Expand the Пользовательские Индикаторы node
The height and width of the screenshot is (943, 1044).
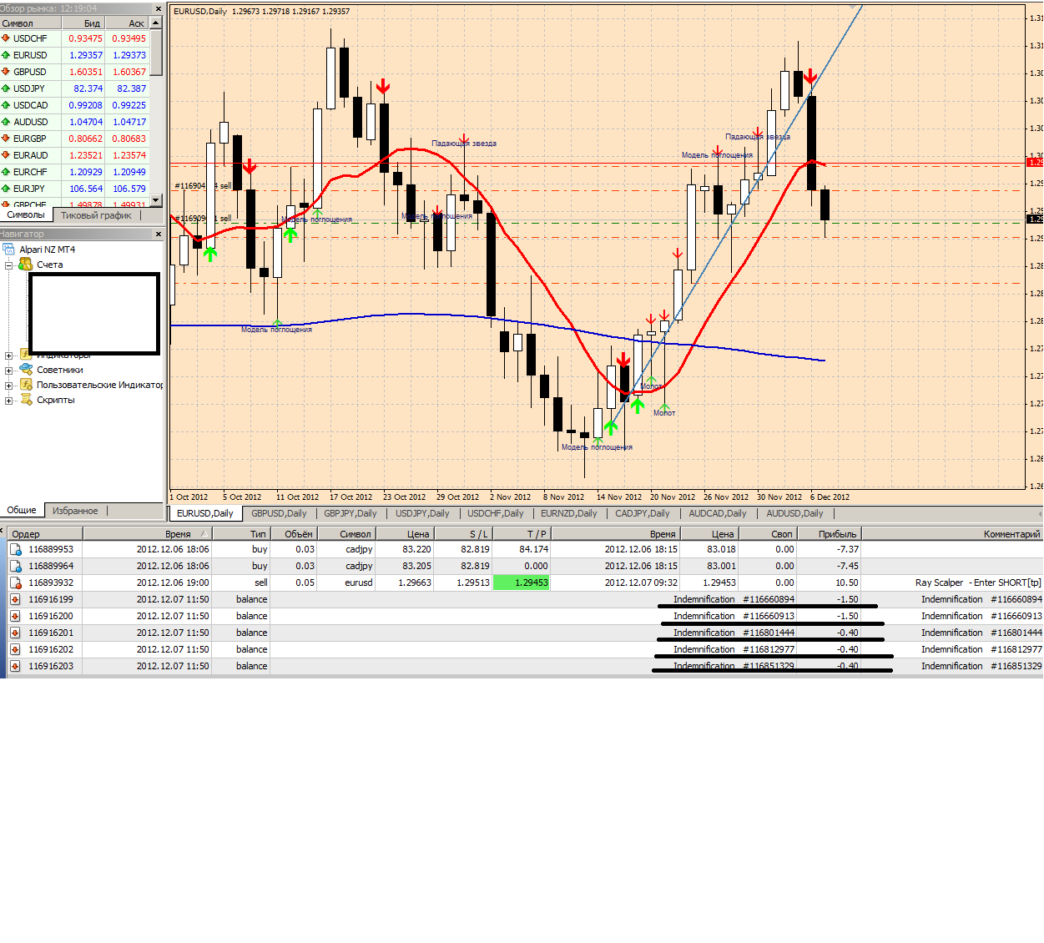[x=9, y=386]
